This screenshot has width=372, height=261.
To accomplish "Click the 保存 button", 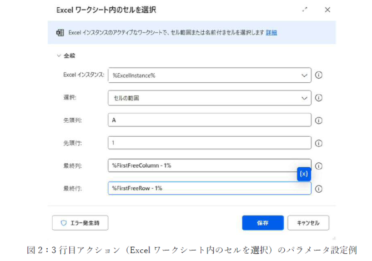I will click(x=263, y=223).
